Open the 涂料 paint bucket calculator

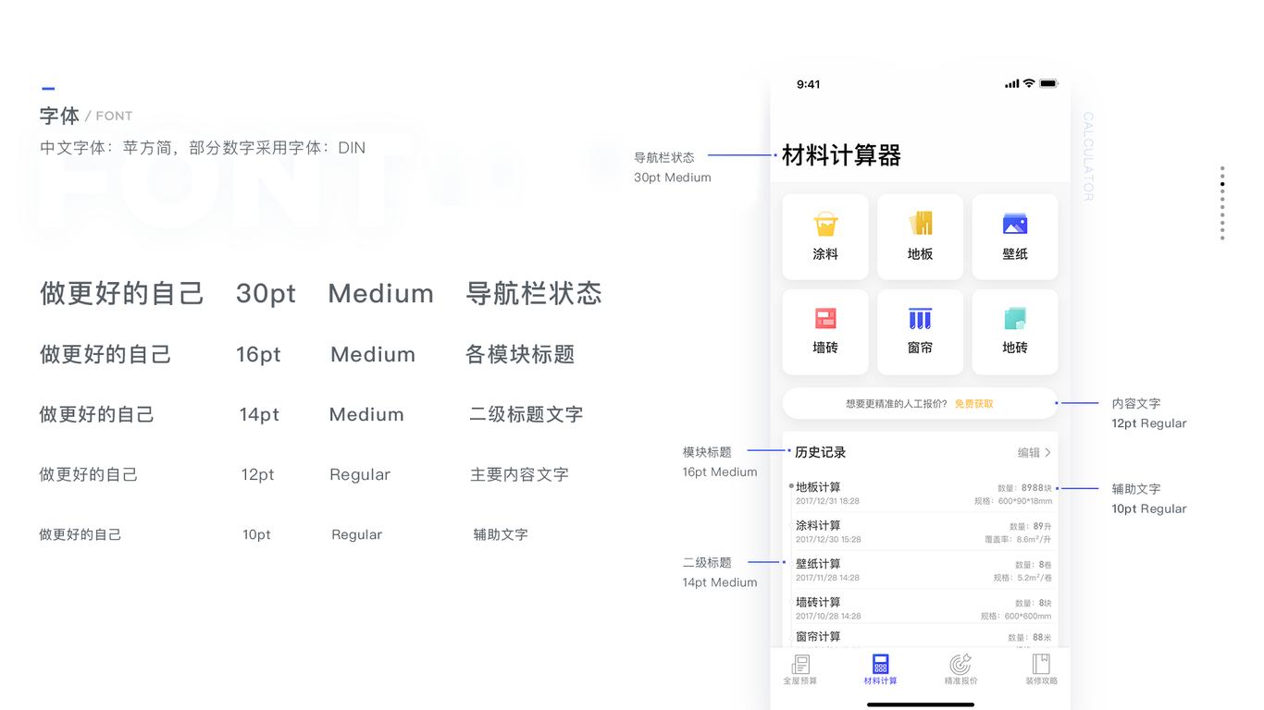point(825,237)
